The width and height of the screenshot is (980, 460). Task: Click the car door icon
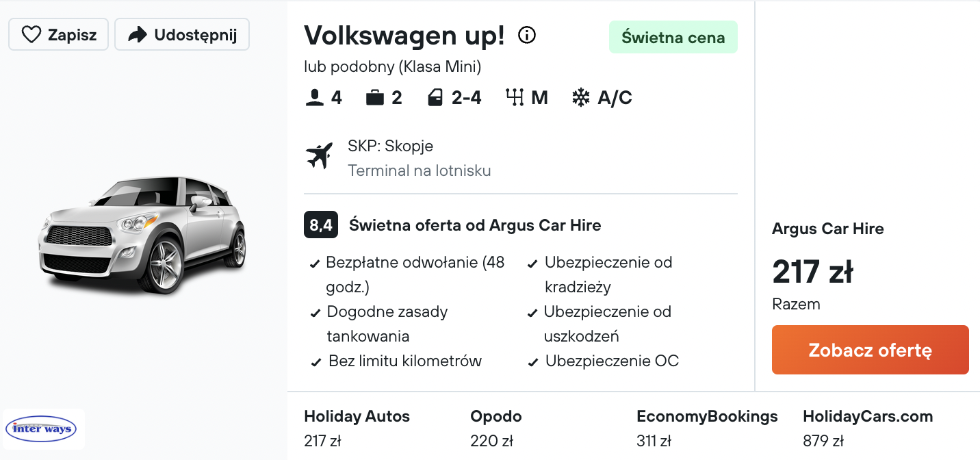(x=435, y=99)
